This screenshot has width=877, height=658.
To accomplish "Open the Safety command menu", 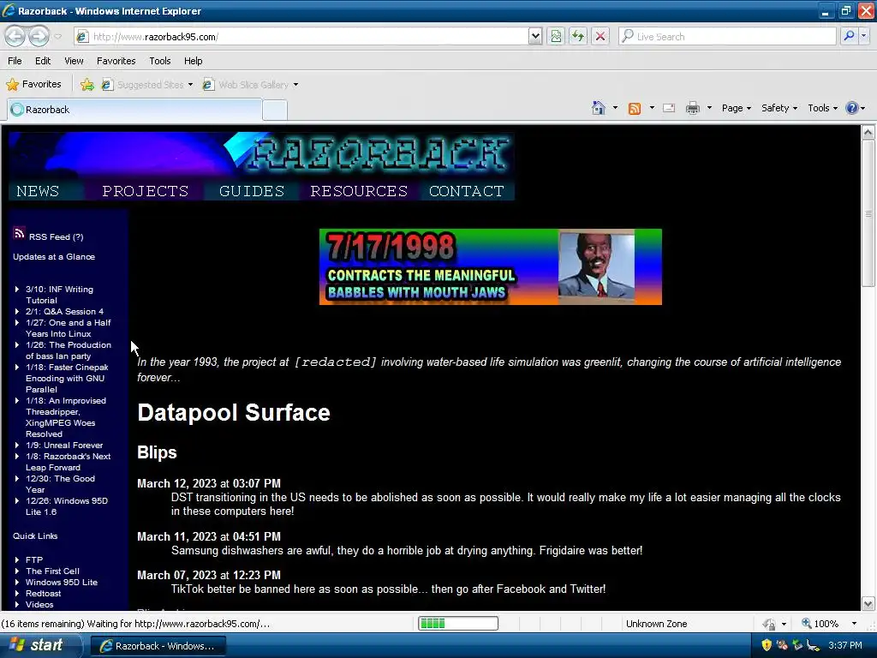I will 779,108.
